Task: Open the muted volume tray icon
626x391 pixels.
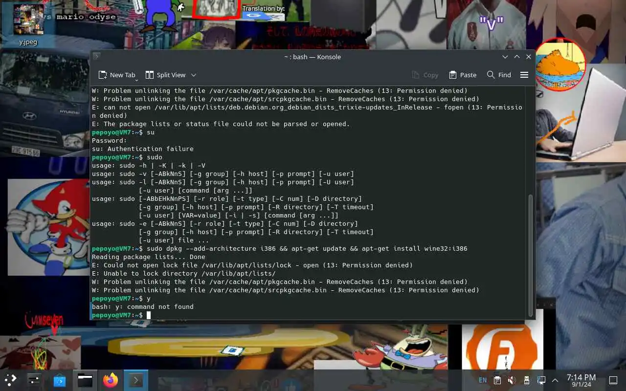Action: (x=512, y=380)
